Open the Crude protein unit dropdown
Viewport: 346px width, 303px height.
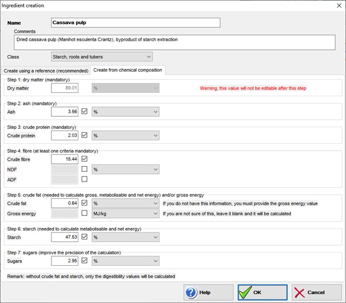coord(126,136)
